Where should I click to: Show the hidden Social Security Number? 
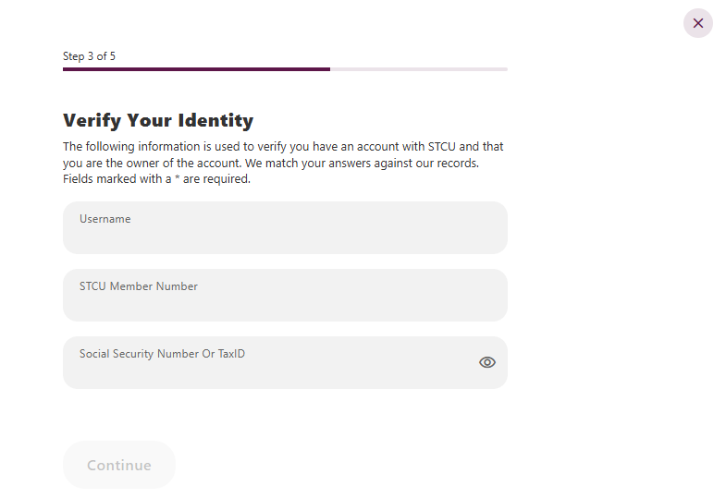pos(487,362)
